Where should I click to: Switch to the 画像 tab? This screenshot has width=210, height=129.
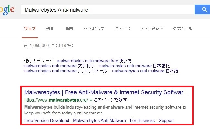pyautogui.click(x=69, y=28)
